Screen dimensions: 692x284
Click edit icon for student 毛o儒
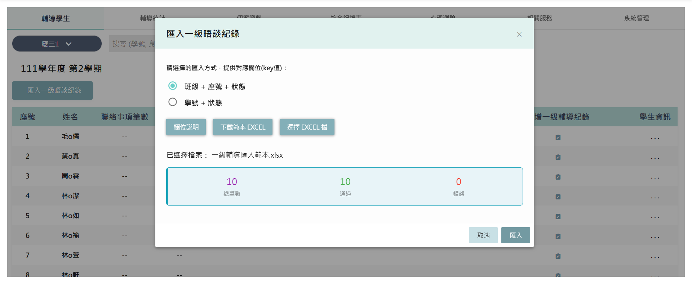click(558, 137)
